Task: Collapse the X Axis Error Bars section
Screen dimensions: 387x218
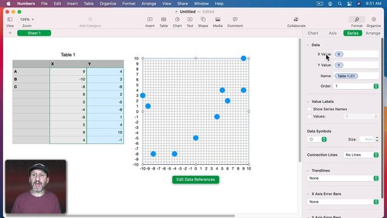Action: [308, 194]
